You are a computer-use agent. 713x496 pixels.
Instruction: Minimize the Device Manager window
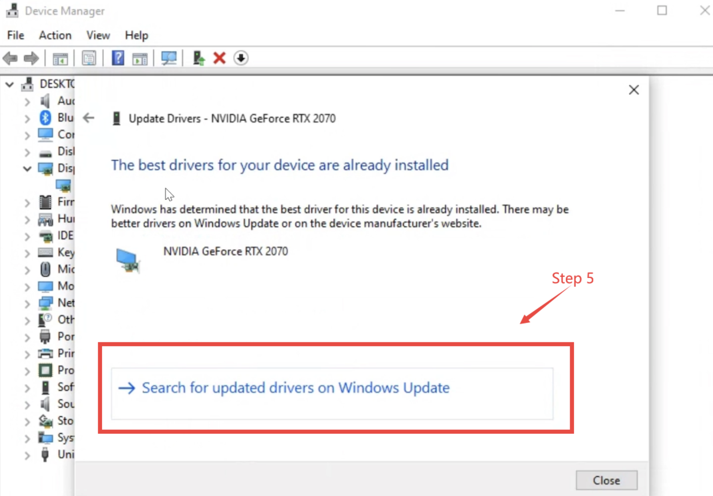(620, 11)
